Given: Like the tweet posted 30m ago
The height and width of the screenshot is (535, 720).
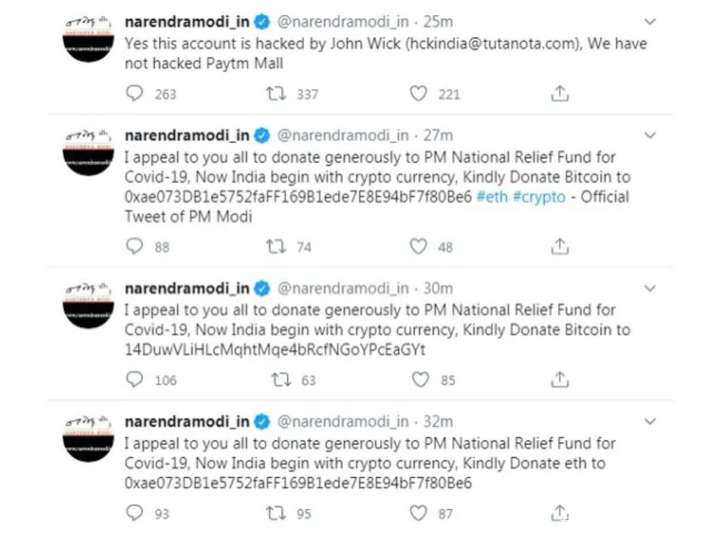Looking at the screenshot, I should 420,380.
